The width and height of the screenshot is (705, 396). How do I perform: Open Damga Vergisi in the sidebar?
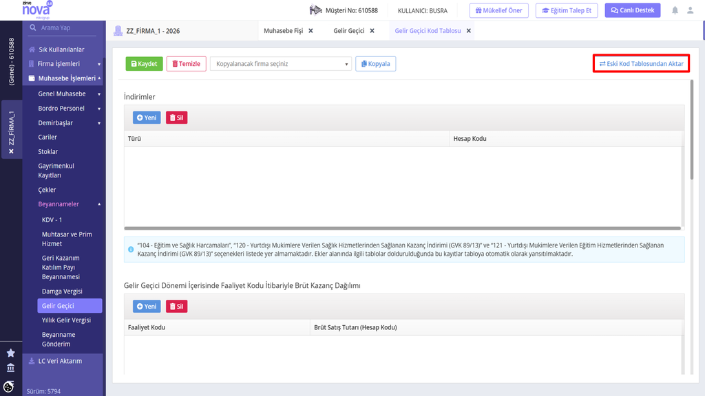62,291
